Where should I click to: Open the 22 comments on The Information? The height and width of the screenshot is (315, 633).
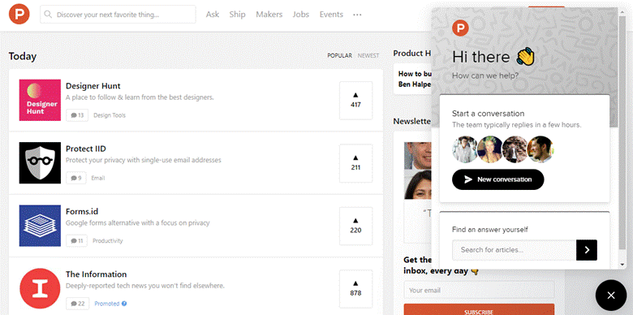(78, 304)
